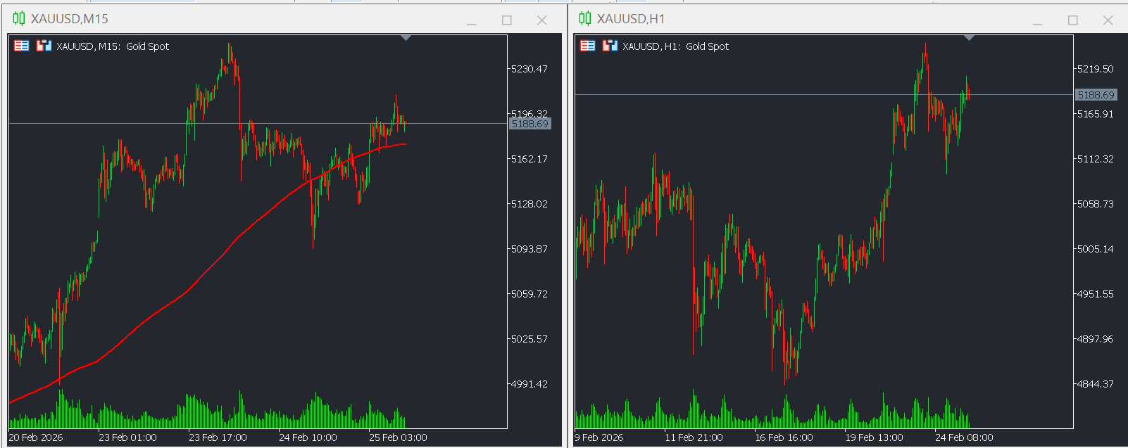Image resolution: width=1128 pixels, height=448 pixels.
Task: Click the 5112.32 level on H1 price scale
Action: (1096, 159)
